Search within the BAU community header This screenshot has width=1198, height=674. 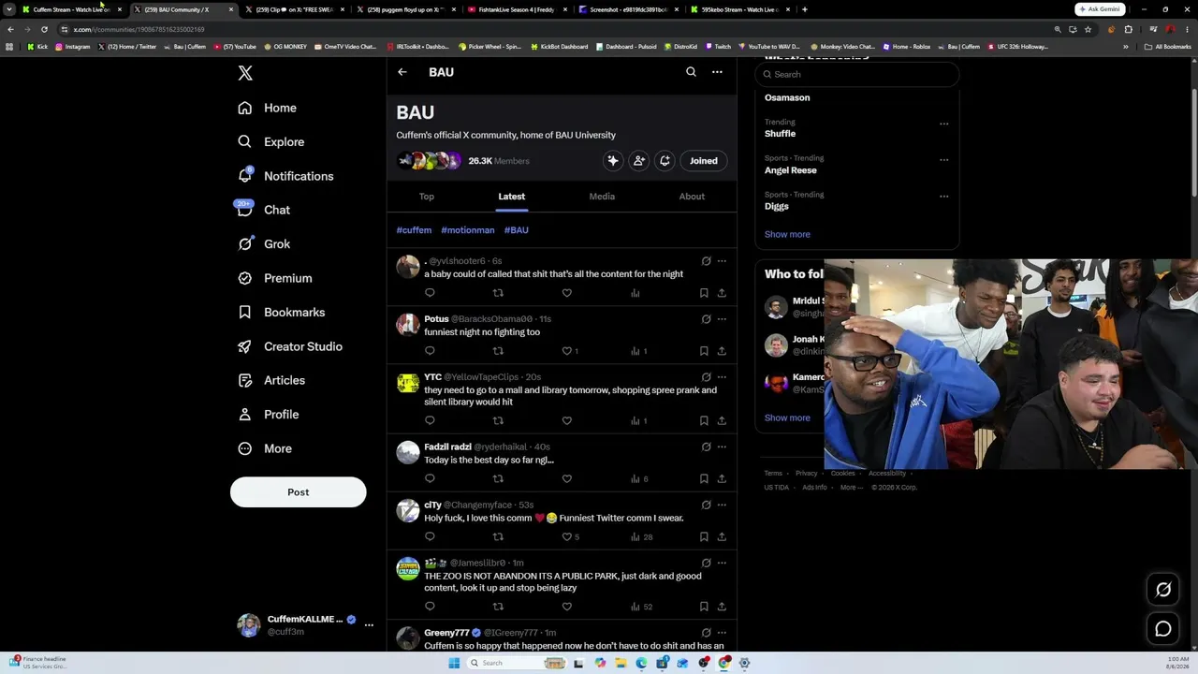pos(691,72)
